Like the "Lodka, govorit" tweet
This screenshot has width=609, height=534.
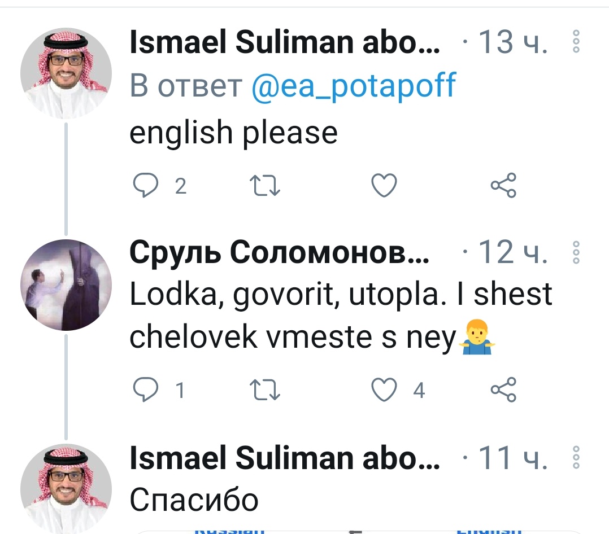[x=384, y=389]
